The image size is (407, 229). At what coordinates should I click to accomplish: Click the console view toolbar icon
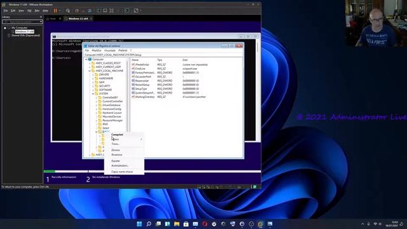coord(127,11)
